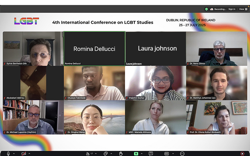Open the More options ellipsis icon
The height and width of the screenshot is (156, 250).
[182, 154]
